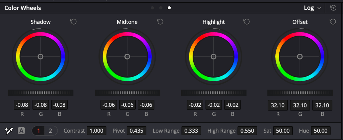Click the Sat value field

pos(283,131)
